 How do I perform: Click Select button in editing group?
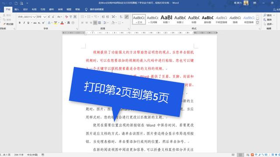coord(268,24)
